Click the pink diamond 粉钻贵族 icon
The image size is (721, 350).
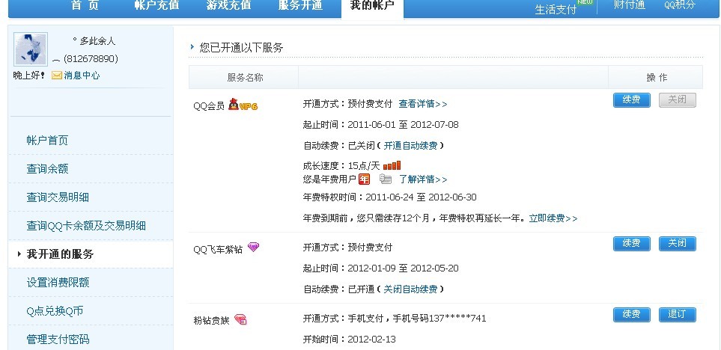coord(240,319)
